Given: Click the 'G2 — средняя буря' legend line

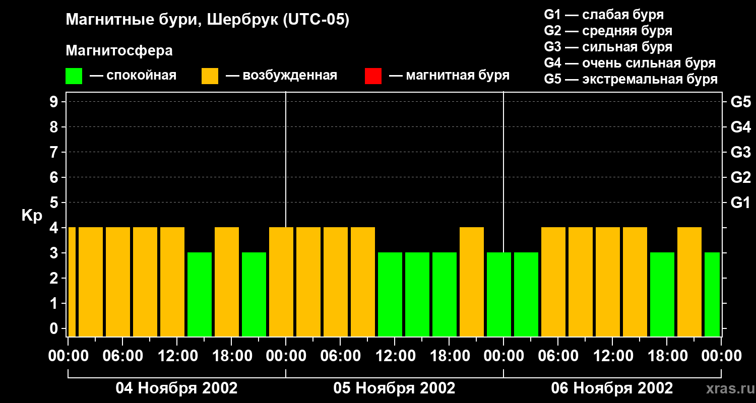Looking at the screenshot, I should pos(608,31).
